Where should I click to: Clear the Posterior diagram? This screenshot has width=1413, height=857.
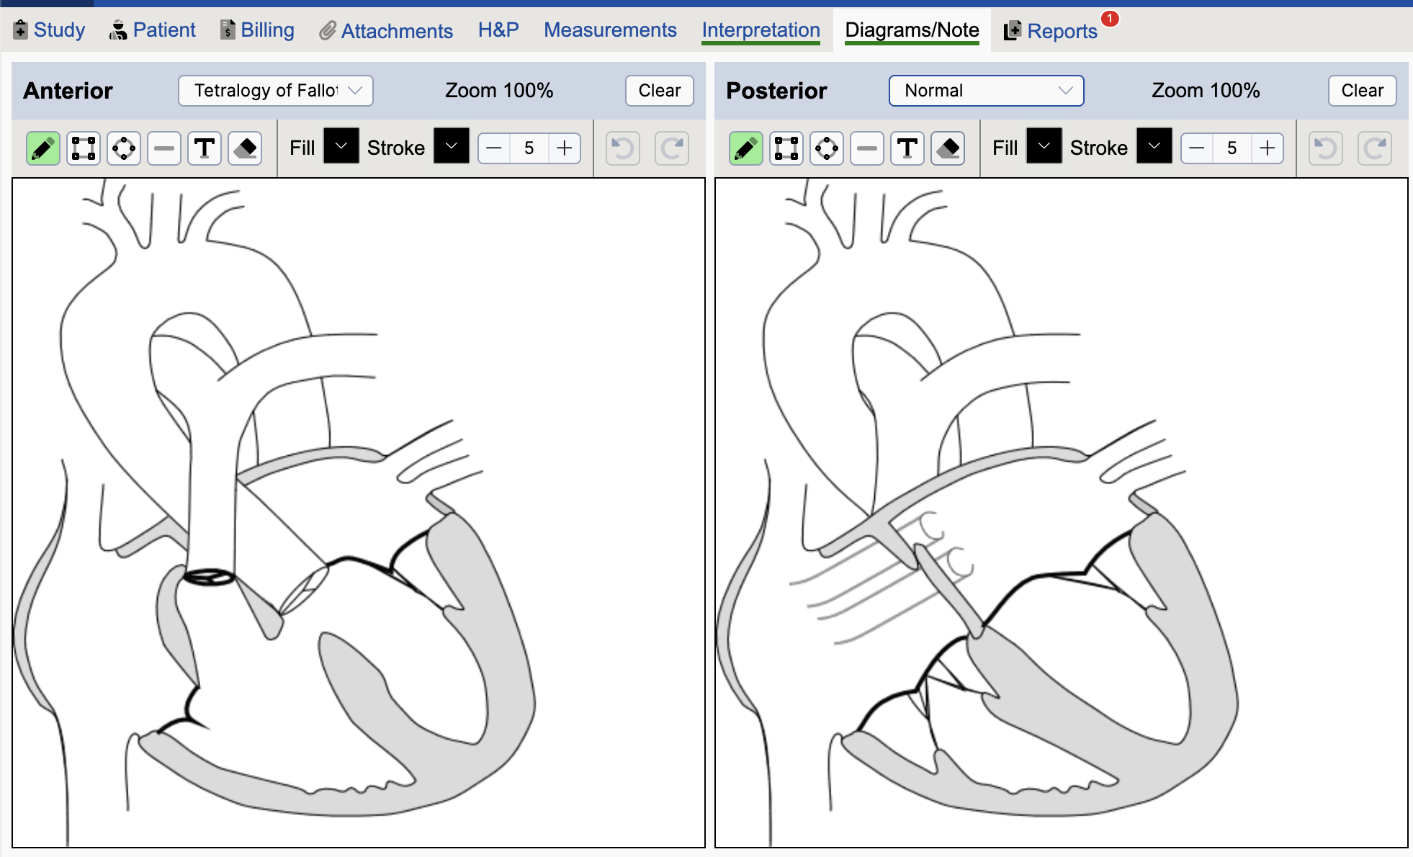[x=1362, y=91]
